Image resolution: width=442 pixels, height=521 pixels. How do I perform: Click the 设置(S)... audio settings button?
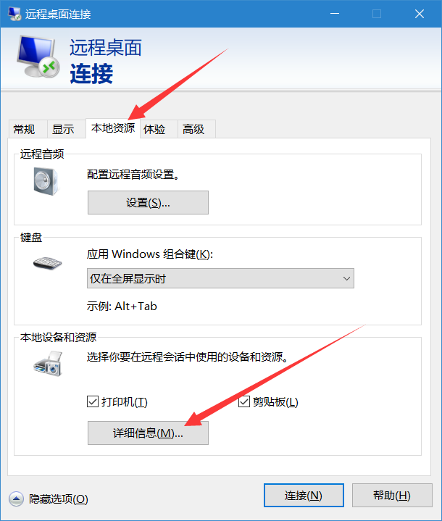point(149,202)
